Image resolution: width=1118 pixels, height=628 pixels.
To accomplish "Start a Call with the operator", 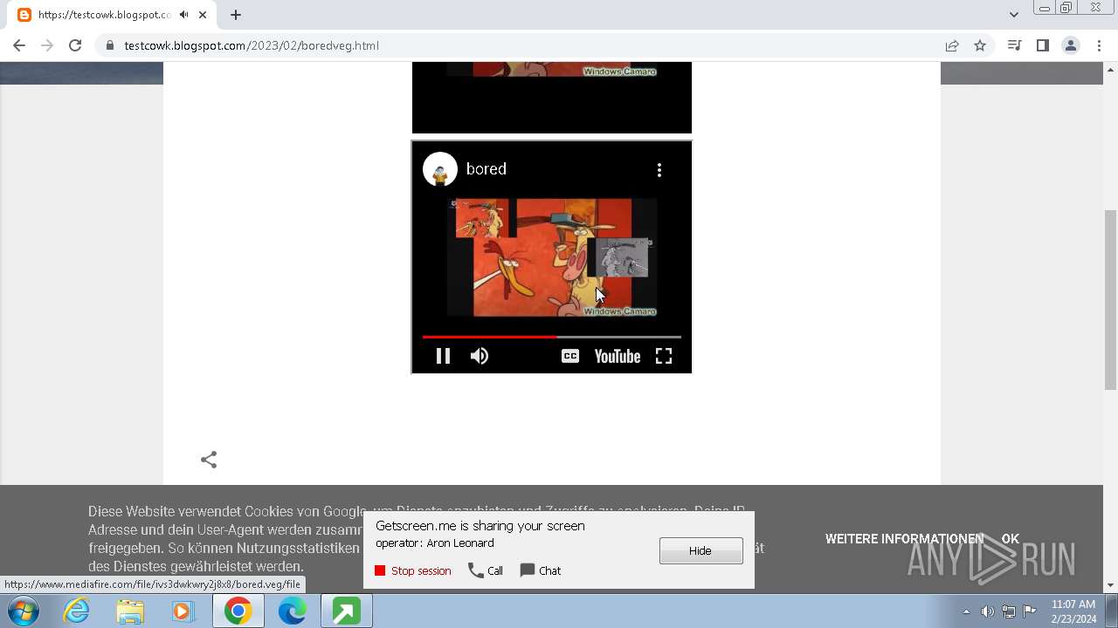I will [486, 570].
